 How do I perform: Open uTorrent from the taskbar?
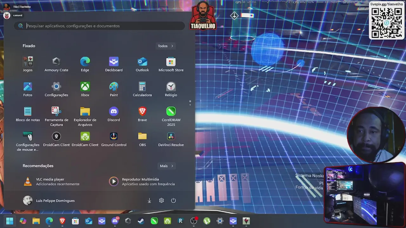click(206, 221)
